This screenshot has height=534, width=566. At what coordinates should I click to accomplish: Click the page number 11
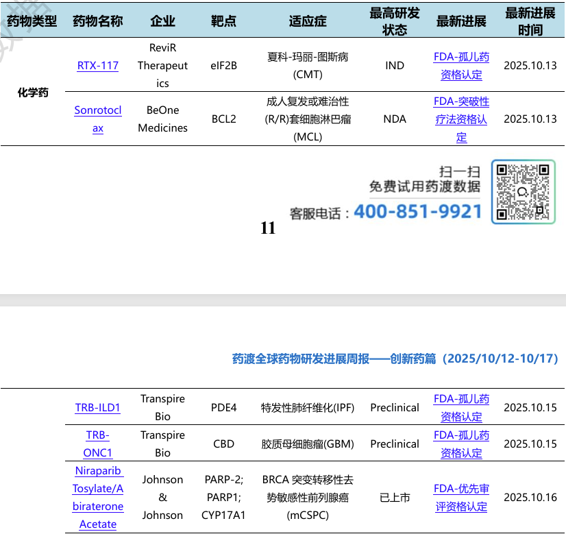268,228
